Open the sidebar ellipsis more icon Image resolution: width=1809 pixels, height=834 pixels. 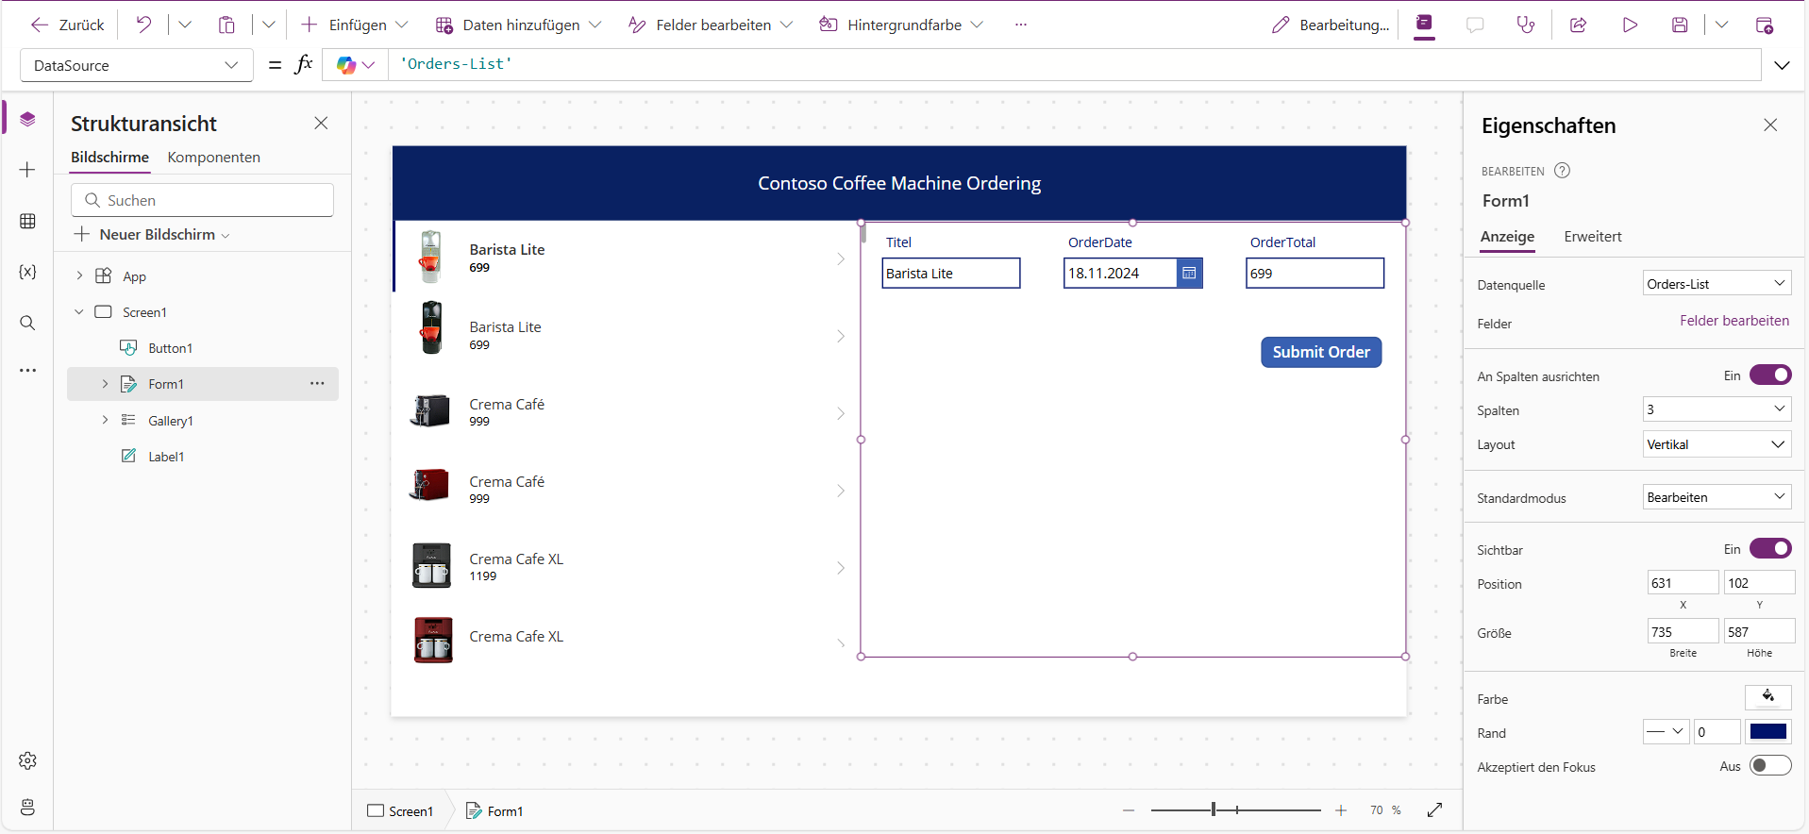tap(27, 371)
